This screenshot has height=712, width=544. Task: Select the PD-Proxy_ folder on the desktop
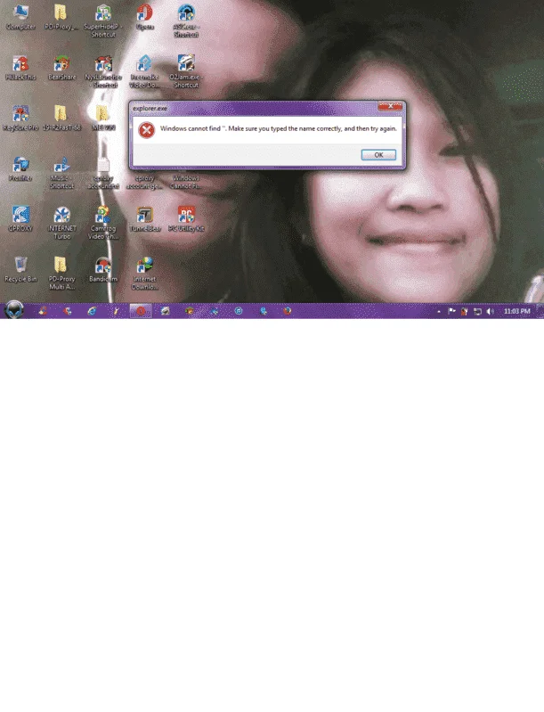click(61, 17)
